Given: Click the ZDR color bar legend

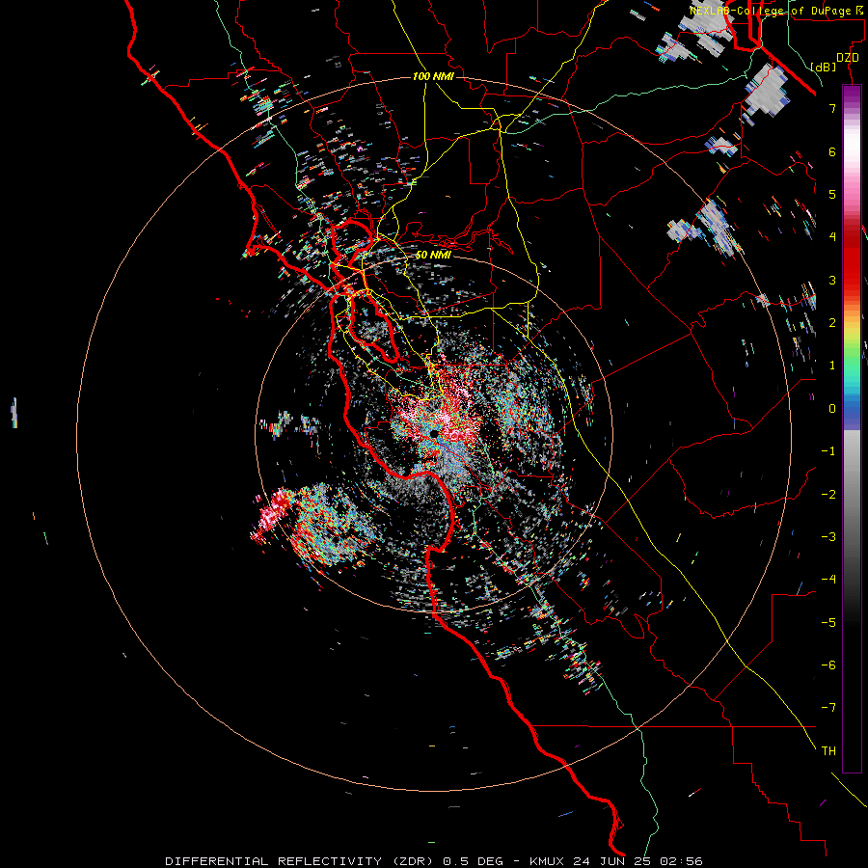Looking at the screenshot, I should [x=852, y=428].
